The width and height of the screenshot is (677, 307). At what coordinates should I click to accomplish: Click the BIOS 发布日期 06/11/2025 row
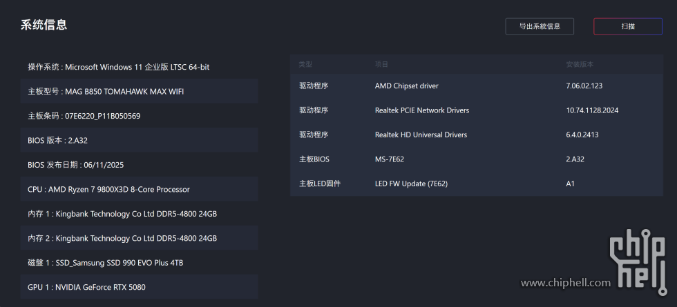click(x=139, y=165)
